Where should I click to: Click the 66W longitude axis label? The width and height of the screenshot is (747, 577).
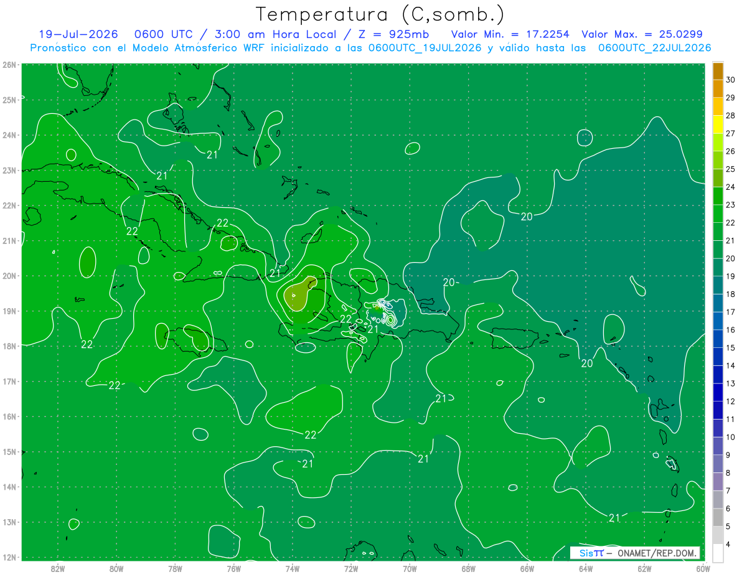pos(527,568)
